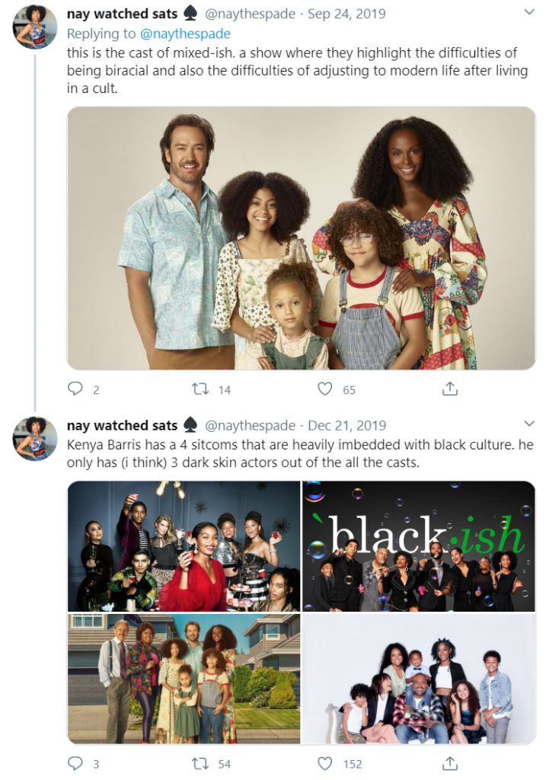Open the Dec 21, 2019 timestamp link

click(x=347, y=426)
